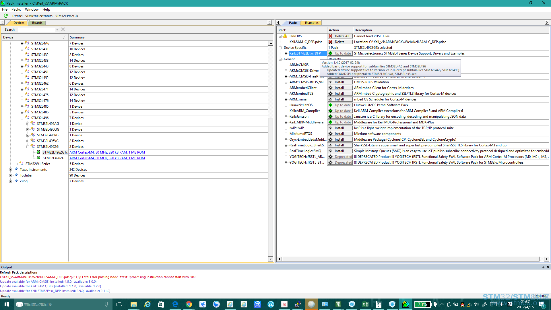
Task: Expand the Keil::STM32L4xx_DFP pack node
Action: 286,53
